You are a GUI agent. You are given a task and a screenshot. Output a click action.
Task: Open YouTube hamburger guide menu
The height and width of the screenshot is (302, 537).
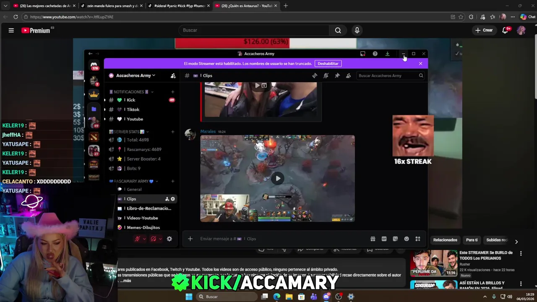point(11,30)
